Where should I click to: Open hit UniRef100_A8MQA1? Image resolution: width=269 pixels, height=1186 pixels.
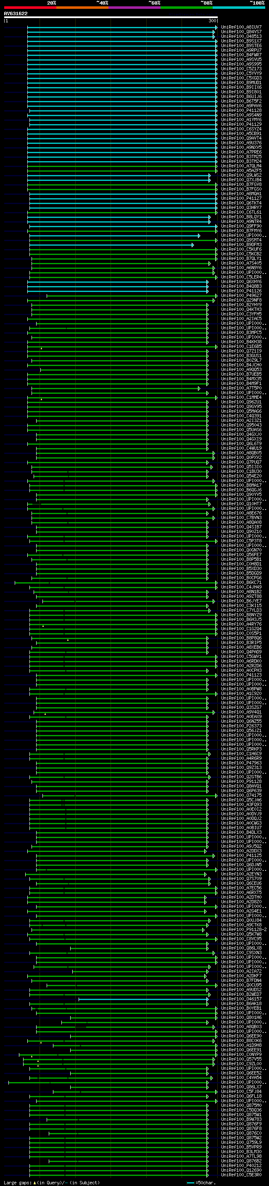241,194
